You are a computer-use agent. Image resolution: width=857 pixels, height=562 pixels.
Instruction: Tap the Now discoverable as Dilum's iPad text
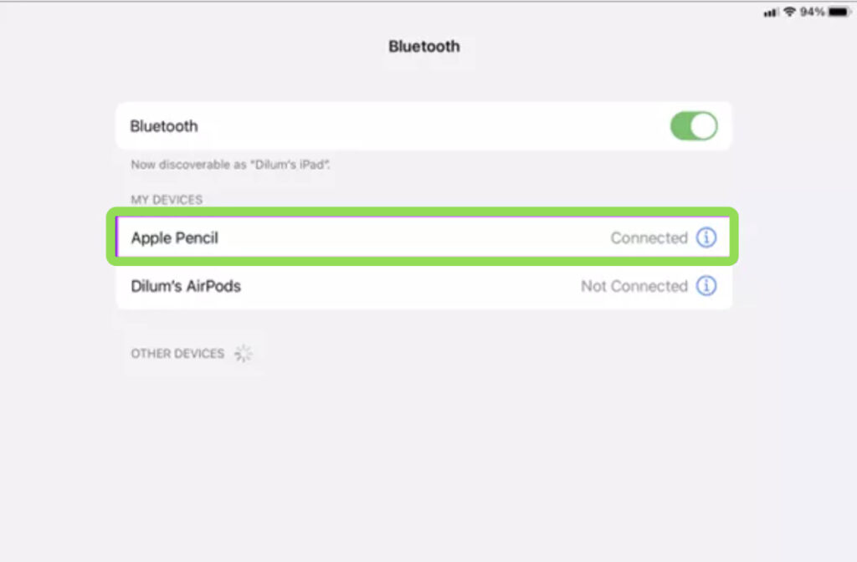(x=230, y=165)
